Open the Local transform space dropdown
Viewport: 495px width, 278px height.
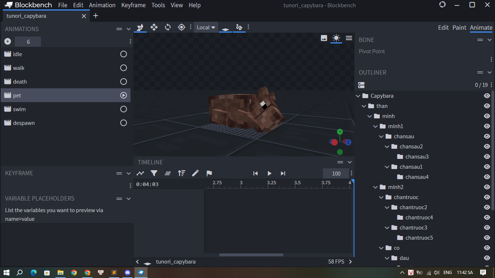[206, 28]
